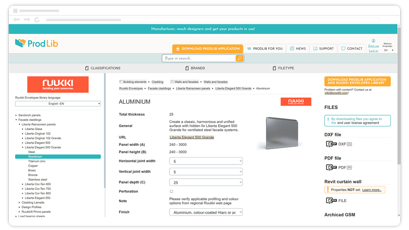
Task: Open the Horizontal joint width dropdown
Action: point(206,161)
